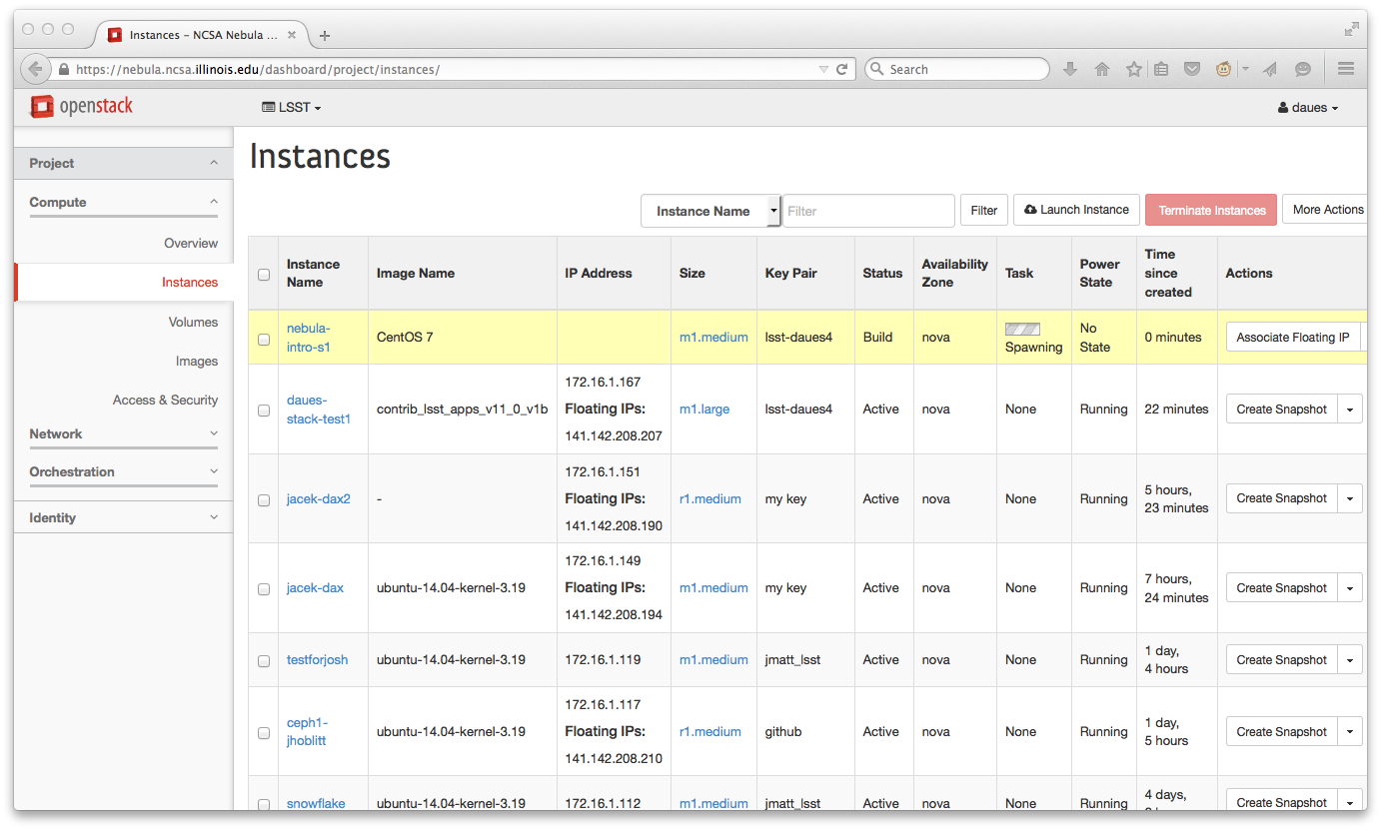The width and height of the screenshot is (1381, 830).
Task: Go to Volumes in the sidebar
Action: (x=193, y=322)
